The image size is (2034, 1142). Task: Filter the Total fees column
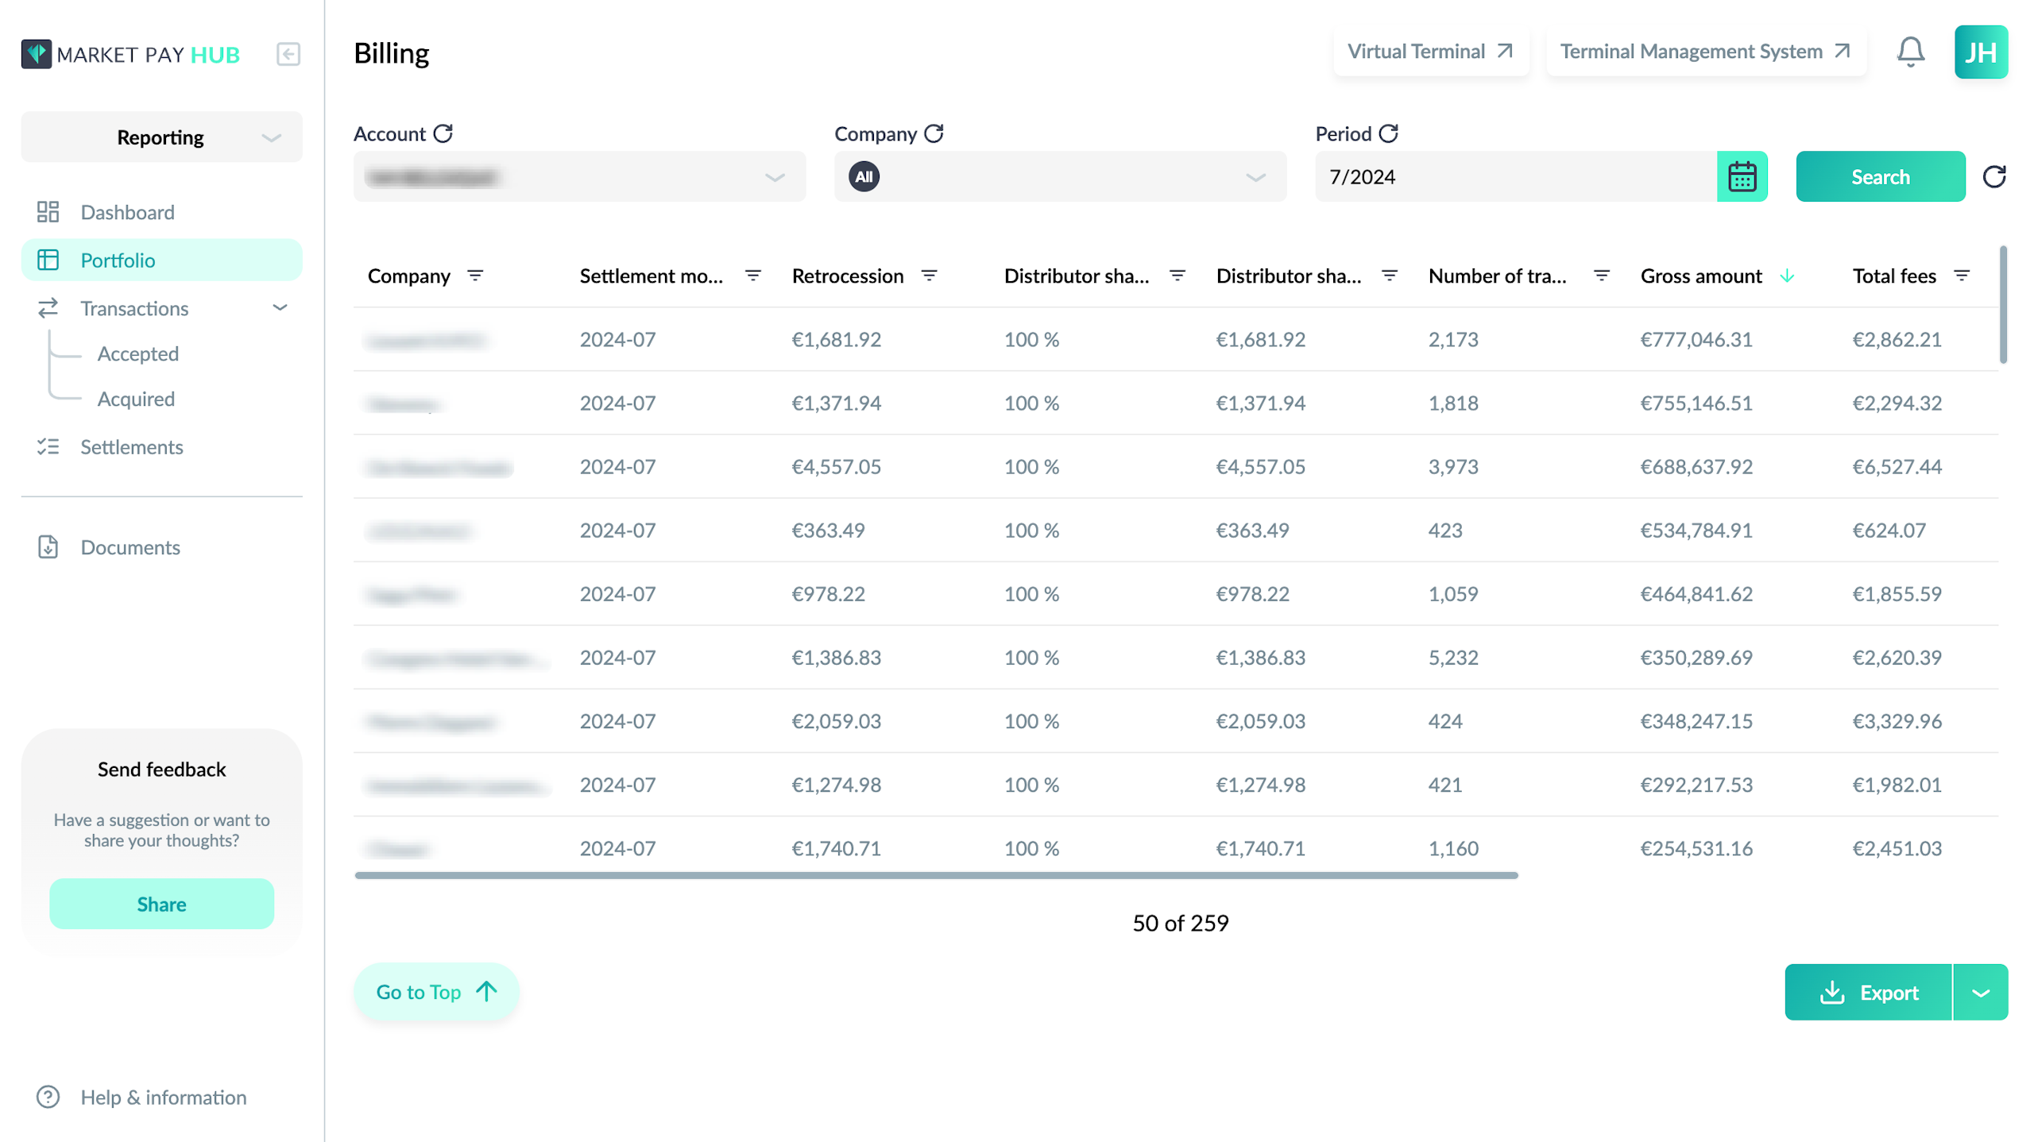(1962, 276)
